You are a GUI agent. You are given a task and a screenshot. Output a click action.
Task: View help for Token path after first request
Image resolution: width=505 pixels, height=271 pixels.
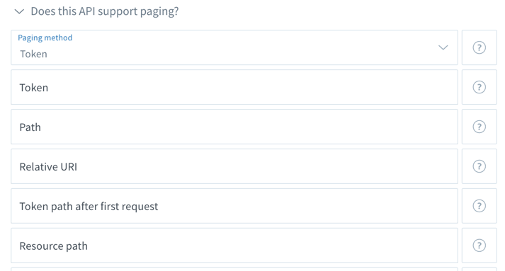[480, 206]
